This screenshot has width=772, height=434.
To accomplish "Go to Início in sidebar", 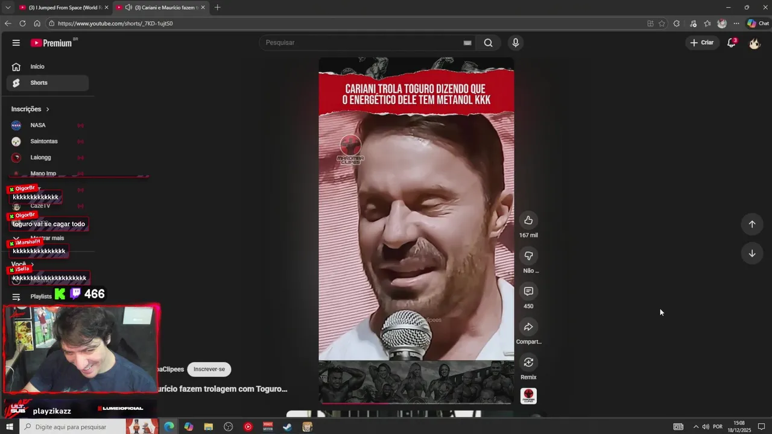I will (48, 67).
